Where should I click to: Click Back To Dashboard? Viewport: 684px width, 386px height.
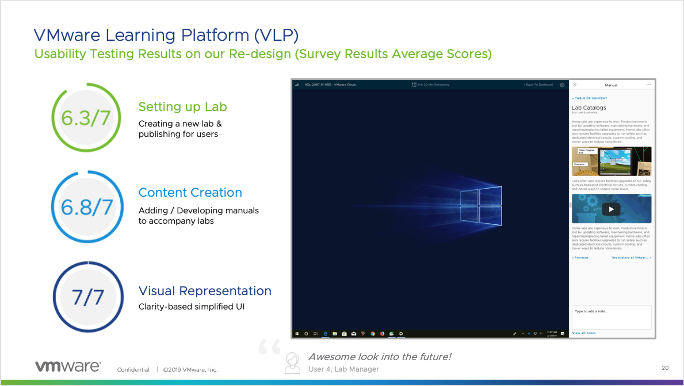tap(538, 85)
